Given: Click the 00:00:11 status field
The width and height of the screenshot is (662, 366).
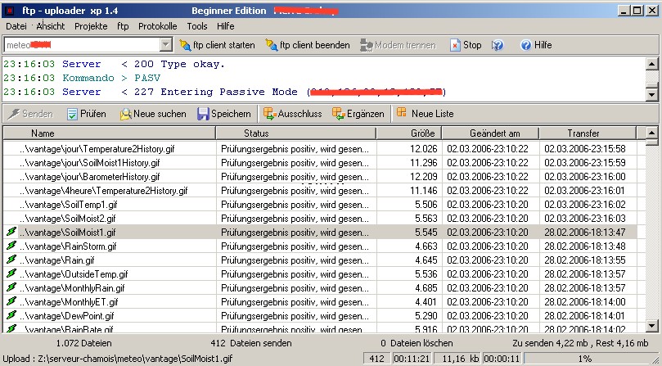Looking at the screenshot, I should (502, 359).
